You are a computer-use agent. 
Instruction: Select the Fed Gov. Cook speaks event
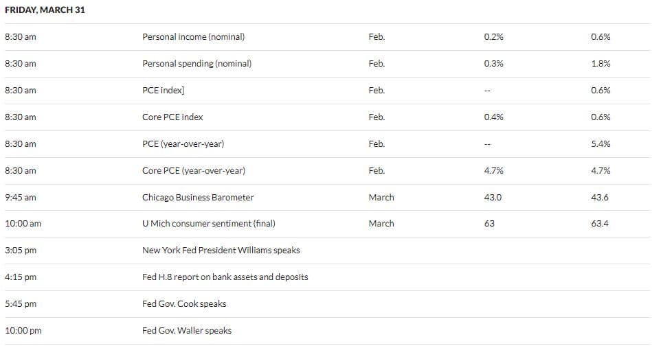pos(184,304)
